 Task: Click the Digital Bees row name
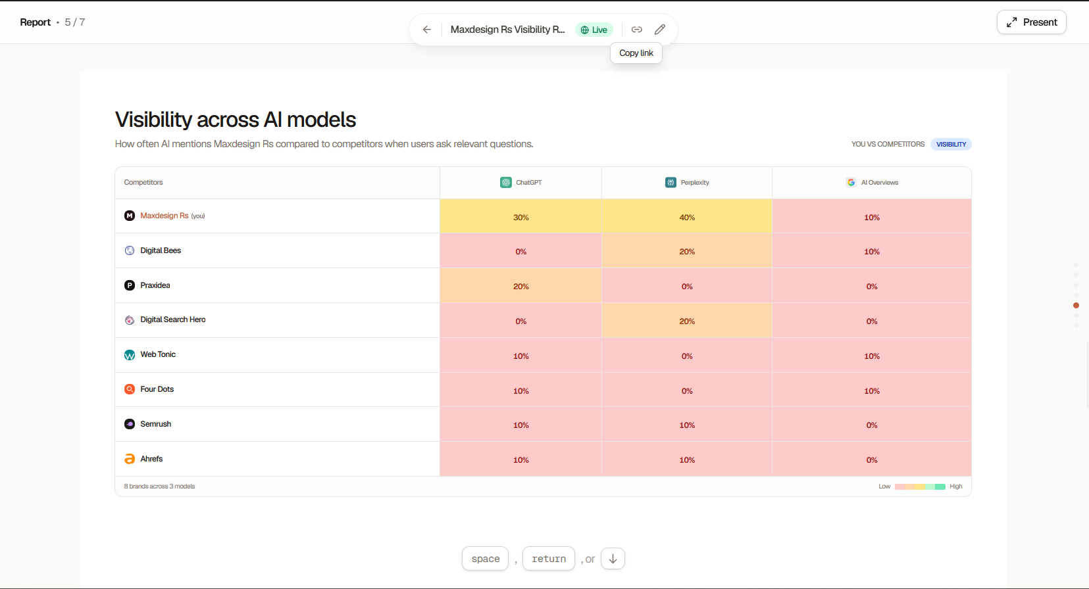coord(161,250)
